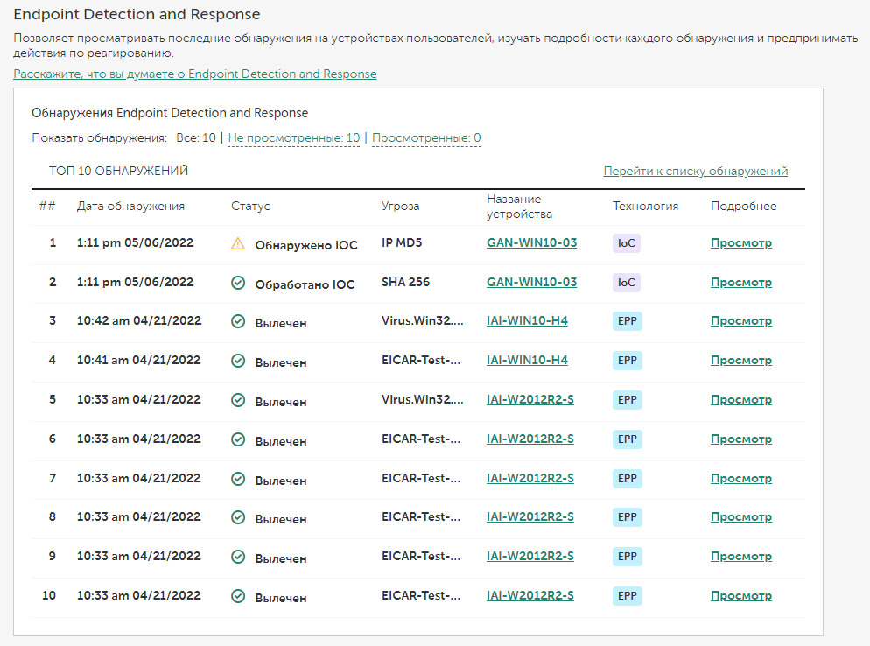Image resolution: width=870 pixels, height=646 pixels.
Task: Open Перейти к списку обнаружений link
Action: coord(695,172)
